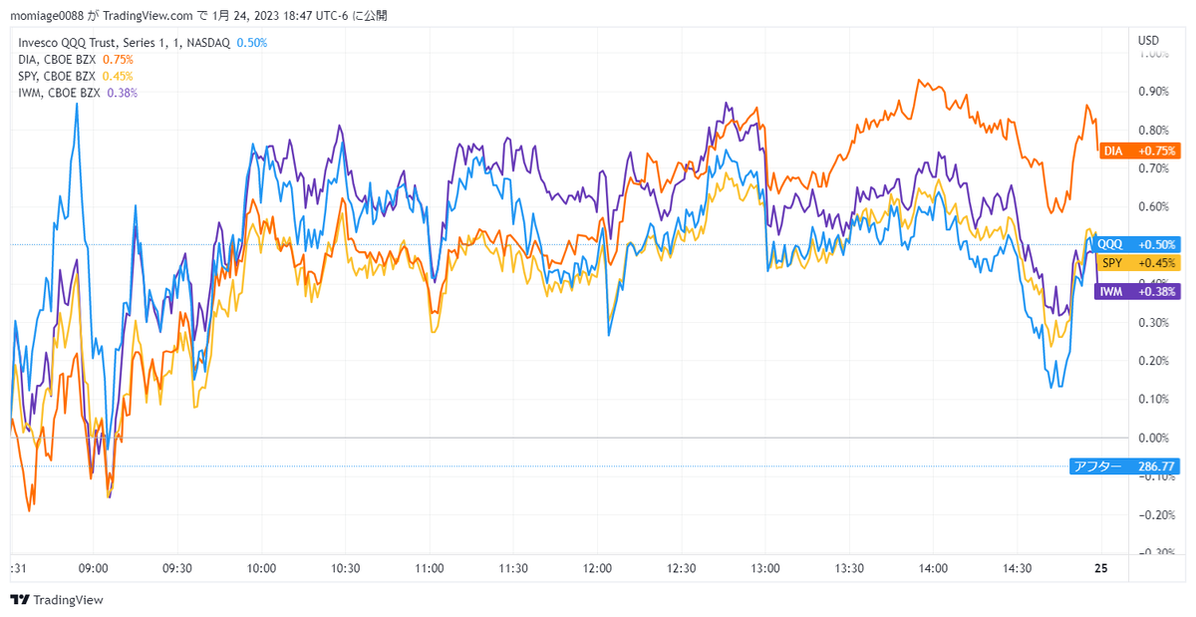Click the USD currency label
The width and height of the screenshot is (1196, 617).
[x=1148, y=40]
